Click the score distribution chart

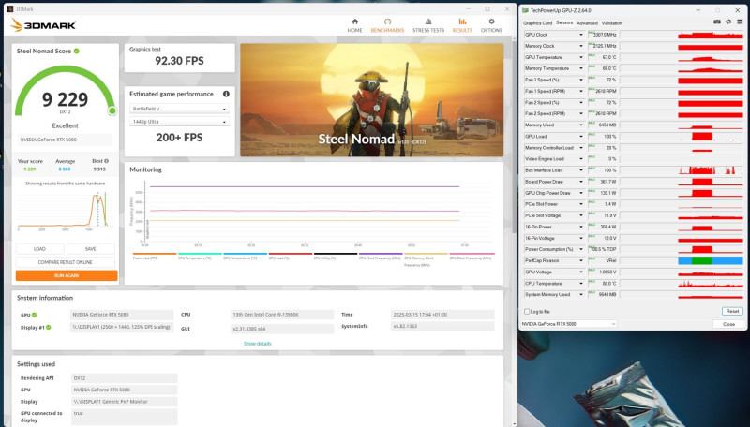coord(65,210)
